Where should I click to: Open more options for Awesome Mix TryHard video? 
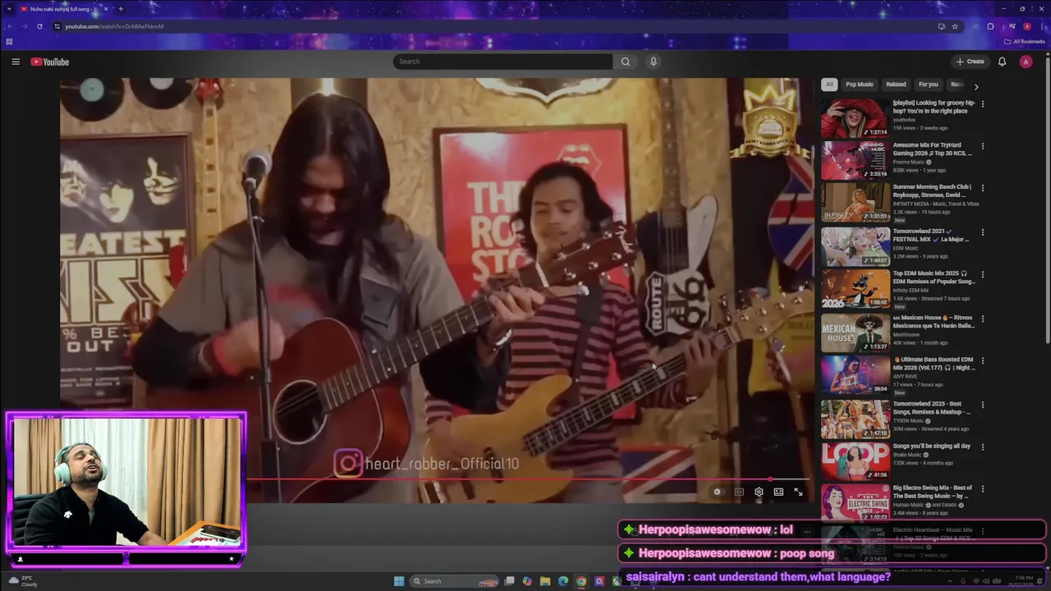pos(982,146)
